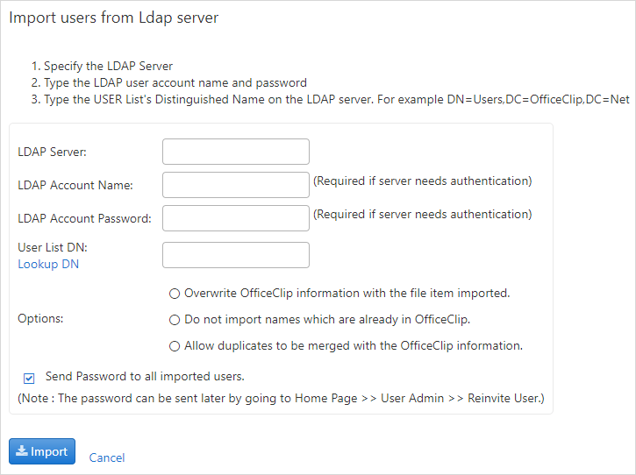
Task: Pick Allow duplicates to be merged option
Action: 175,346
